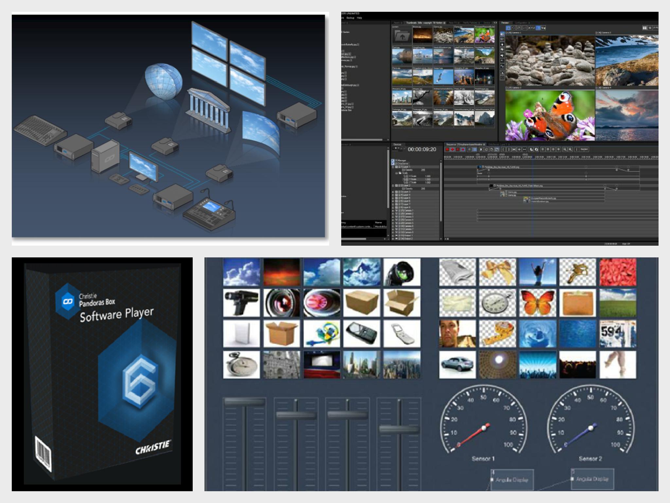This screenshot has width=670, height=503.
Task: Click the 594 numbers image button
Action: pyautogui.click(x=618, y=334)
